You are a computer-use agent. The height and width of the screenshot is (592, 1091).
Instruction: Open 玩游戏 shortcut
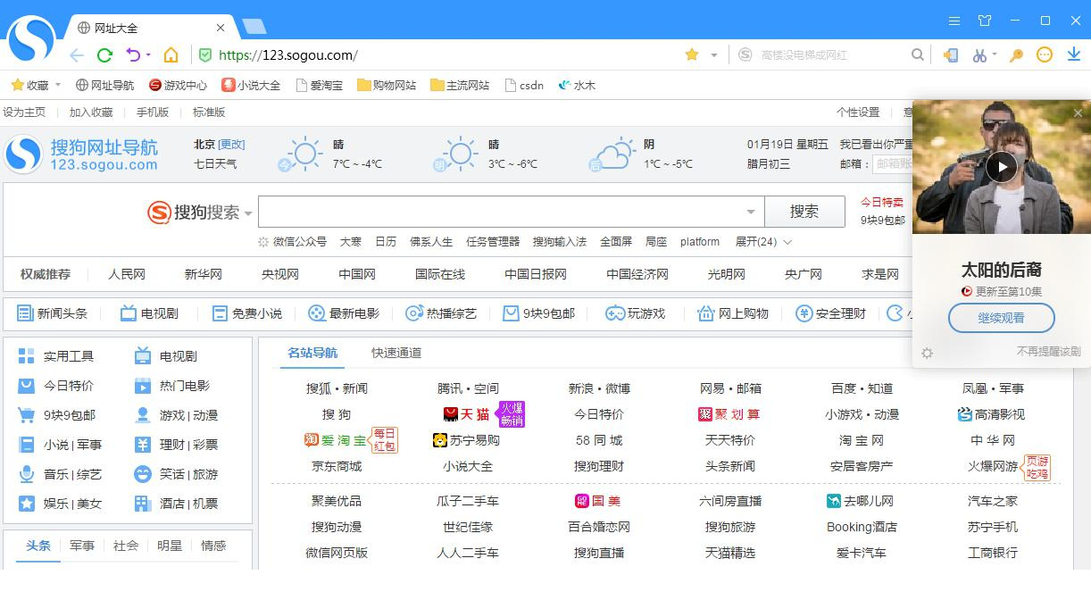coord(636,313)
